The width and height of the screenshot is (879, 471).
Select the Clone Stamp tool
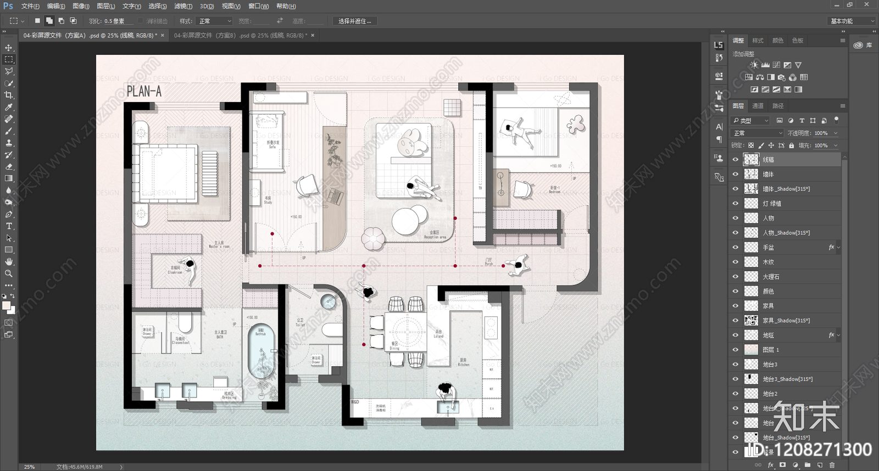(9, 143)
